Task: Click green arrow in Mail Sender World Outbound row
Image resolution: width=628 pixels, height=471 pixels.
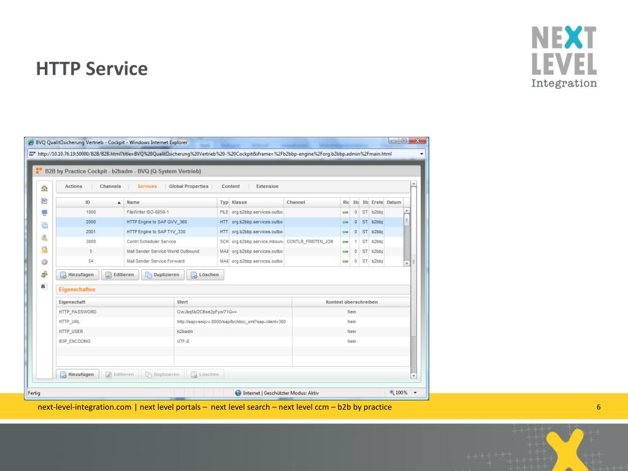Action: point(345,251)
